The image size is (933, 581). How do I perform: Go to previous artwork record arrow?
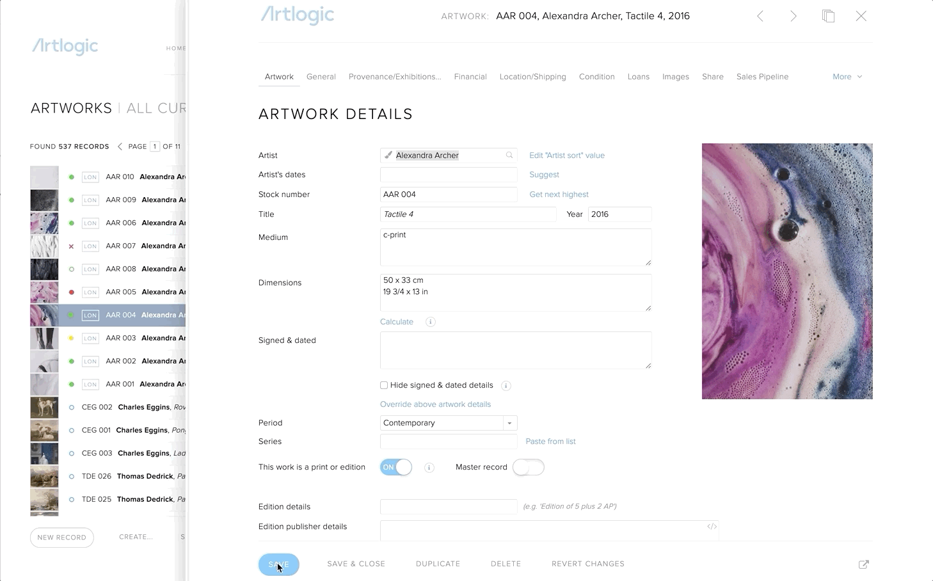pos(760,17)
